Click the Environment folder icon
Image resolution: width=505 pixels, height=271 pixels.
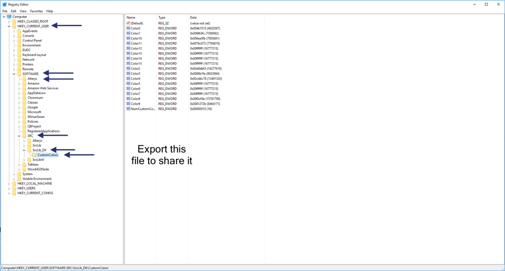click(x=19, y=46)
